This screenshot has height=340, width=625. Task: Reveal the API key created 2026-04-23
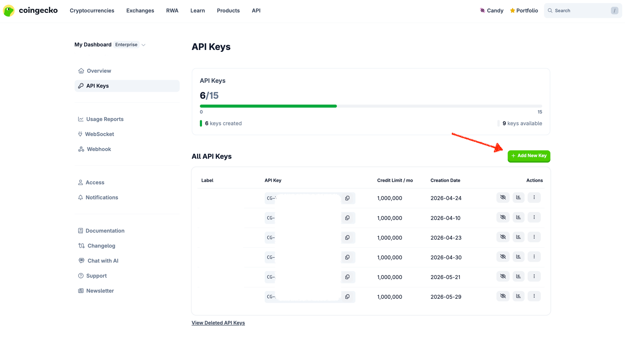tap(503, 237)
